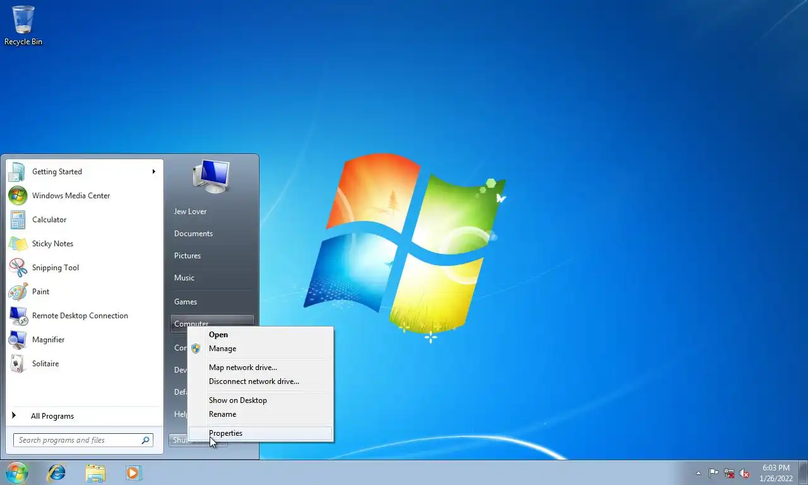Click the Windows Start orb
808x485 pixels.
[x=16, y=472]
